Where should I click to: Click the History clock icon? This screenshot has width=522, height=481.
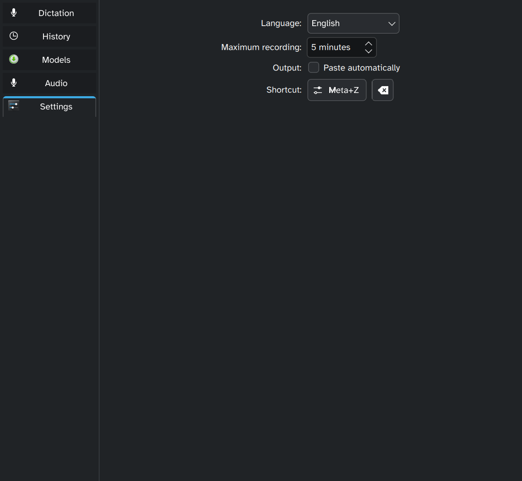click(14, 36)
